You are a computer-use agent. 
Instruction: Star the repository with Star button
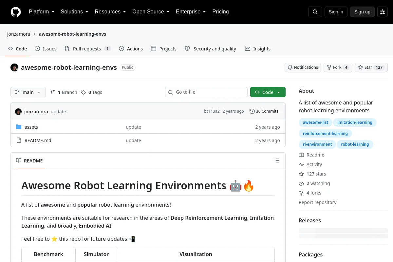[x=371, y=67]
